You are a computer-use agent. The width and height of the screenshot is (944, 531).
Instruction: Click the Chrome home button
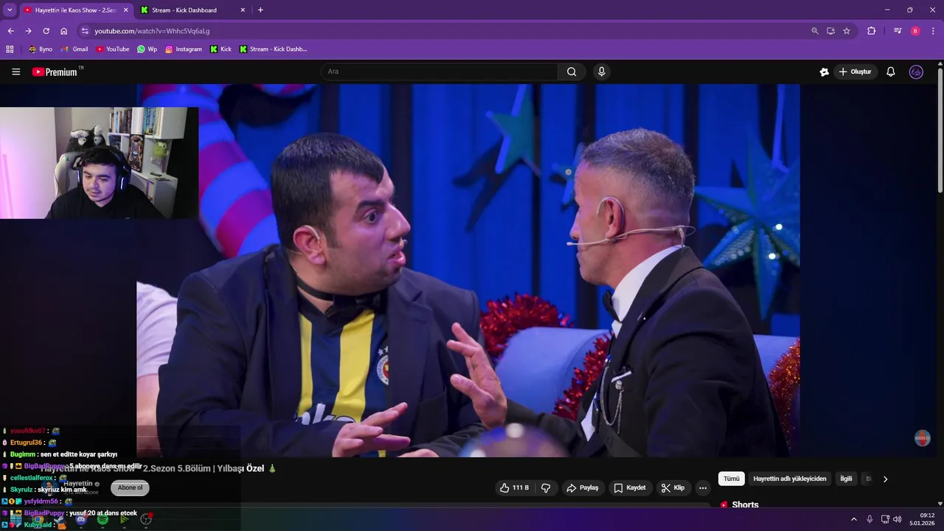(x=63, y=31)
